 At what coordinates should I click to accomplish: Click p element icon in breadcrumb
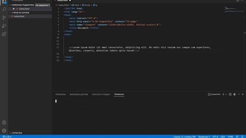pyautogui.click(x=94, y=5)
